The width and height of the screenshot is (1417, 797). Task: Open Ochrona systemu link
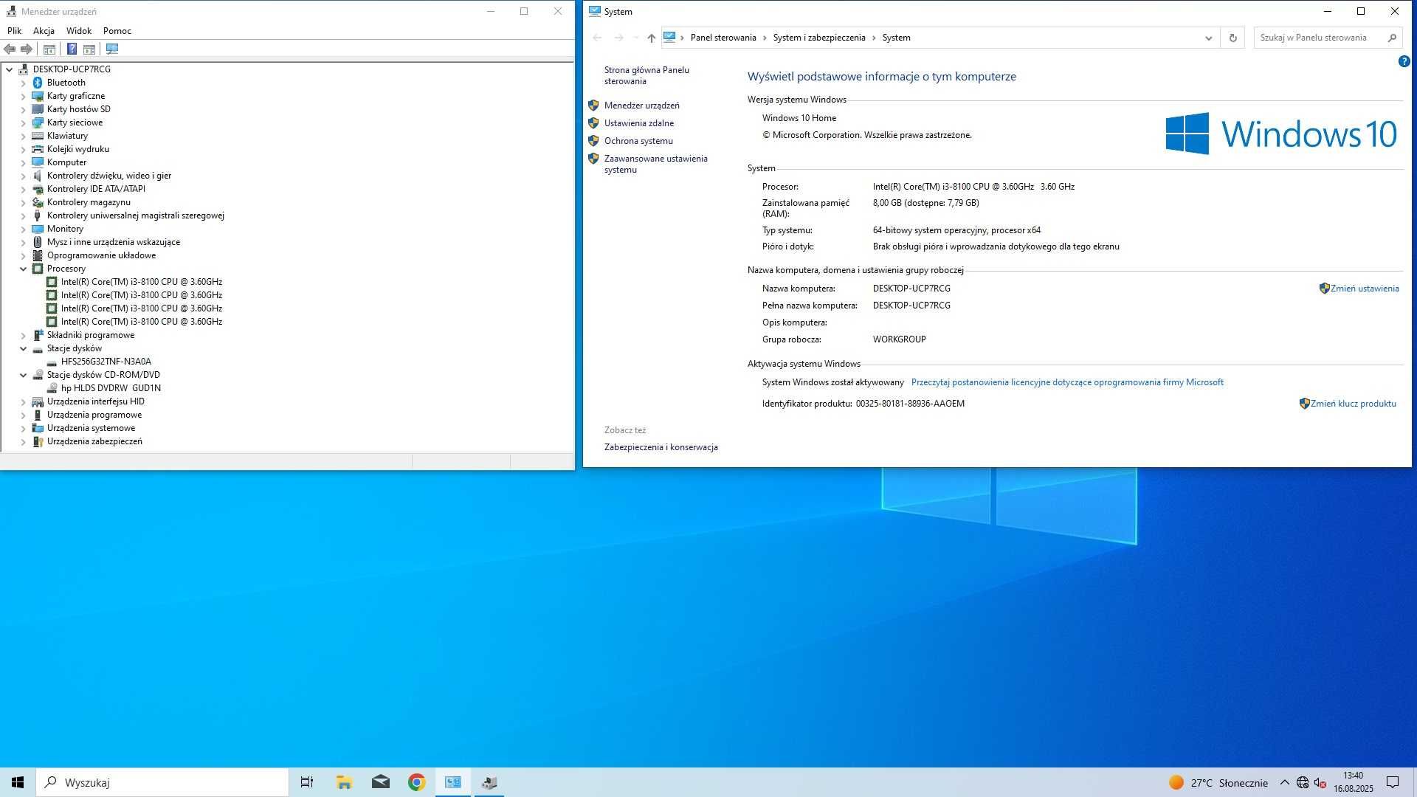point(638,141)
